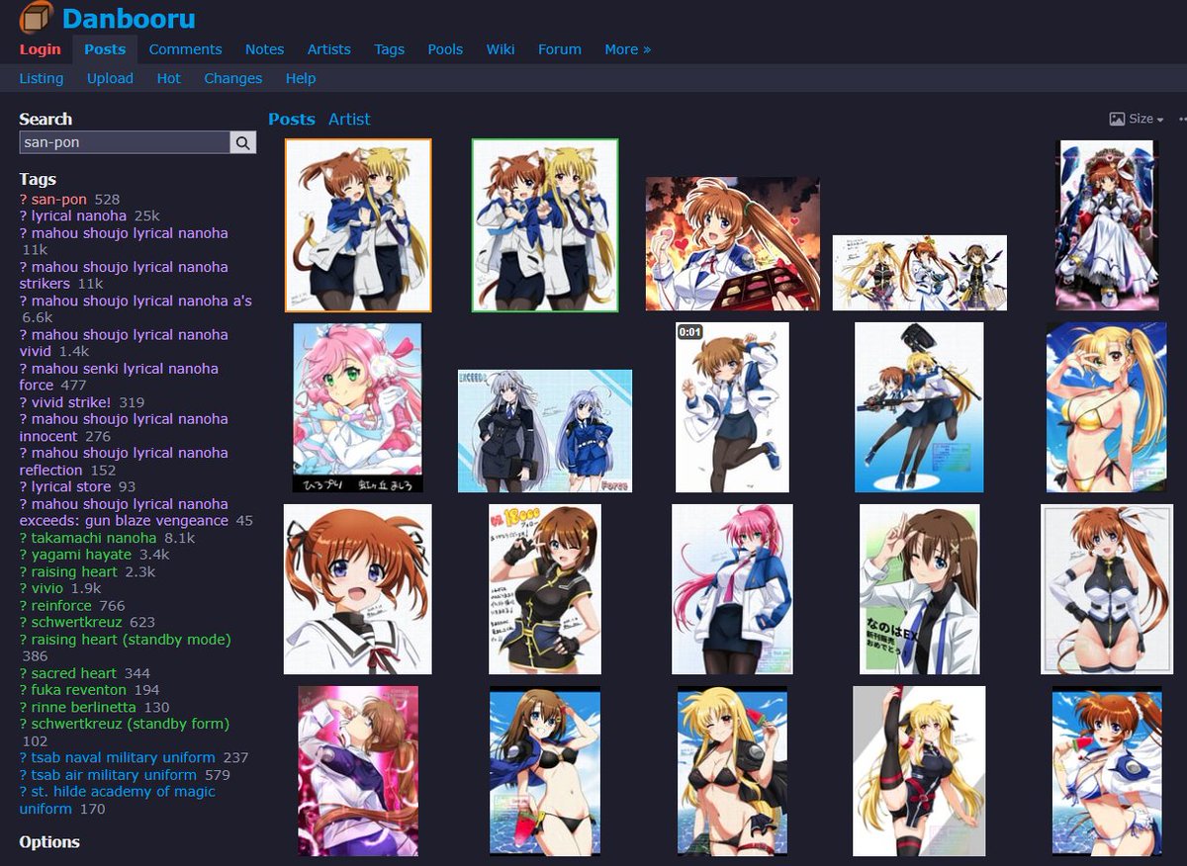The image size is (1187, 866).
Task: Go to the Comments tab
Action: (185, 49)
